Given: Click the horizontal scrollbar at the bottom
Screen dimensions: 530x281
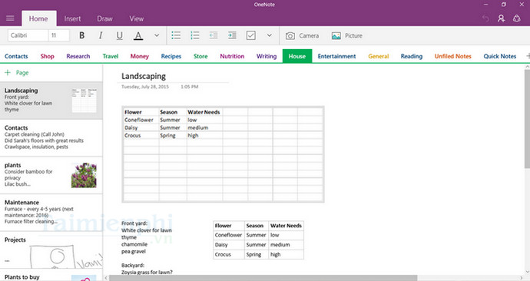Looking at the screenshot, I should pyautogui.click(x=263, y=278).
